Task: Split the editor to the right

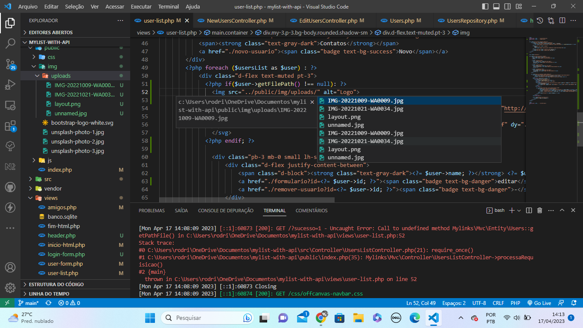Action: (x=562, y=20)
